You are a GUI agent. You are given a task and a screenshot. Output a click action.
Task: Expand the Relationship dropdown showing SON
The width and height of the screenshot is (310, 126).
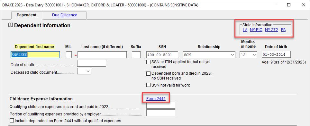pos(209,55)
